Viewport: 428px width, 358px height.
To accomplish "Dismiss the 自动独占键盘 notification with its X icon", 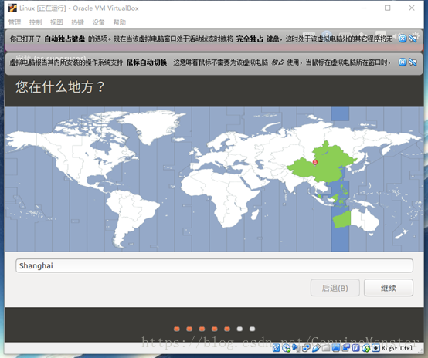I will pyautogui.click(x=403, y=39).
